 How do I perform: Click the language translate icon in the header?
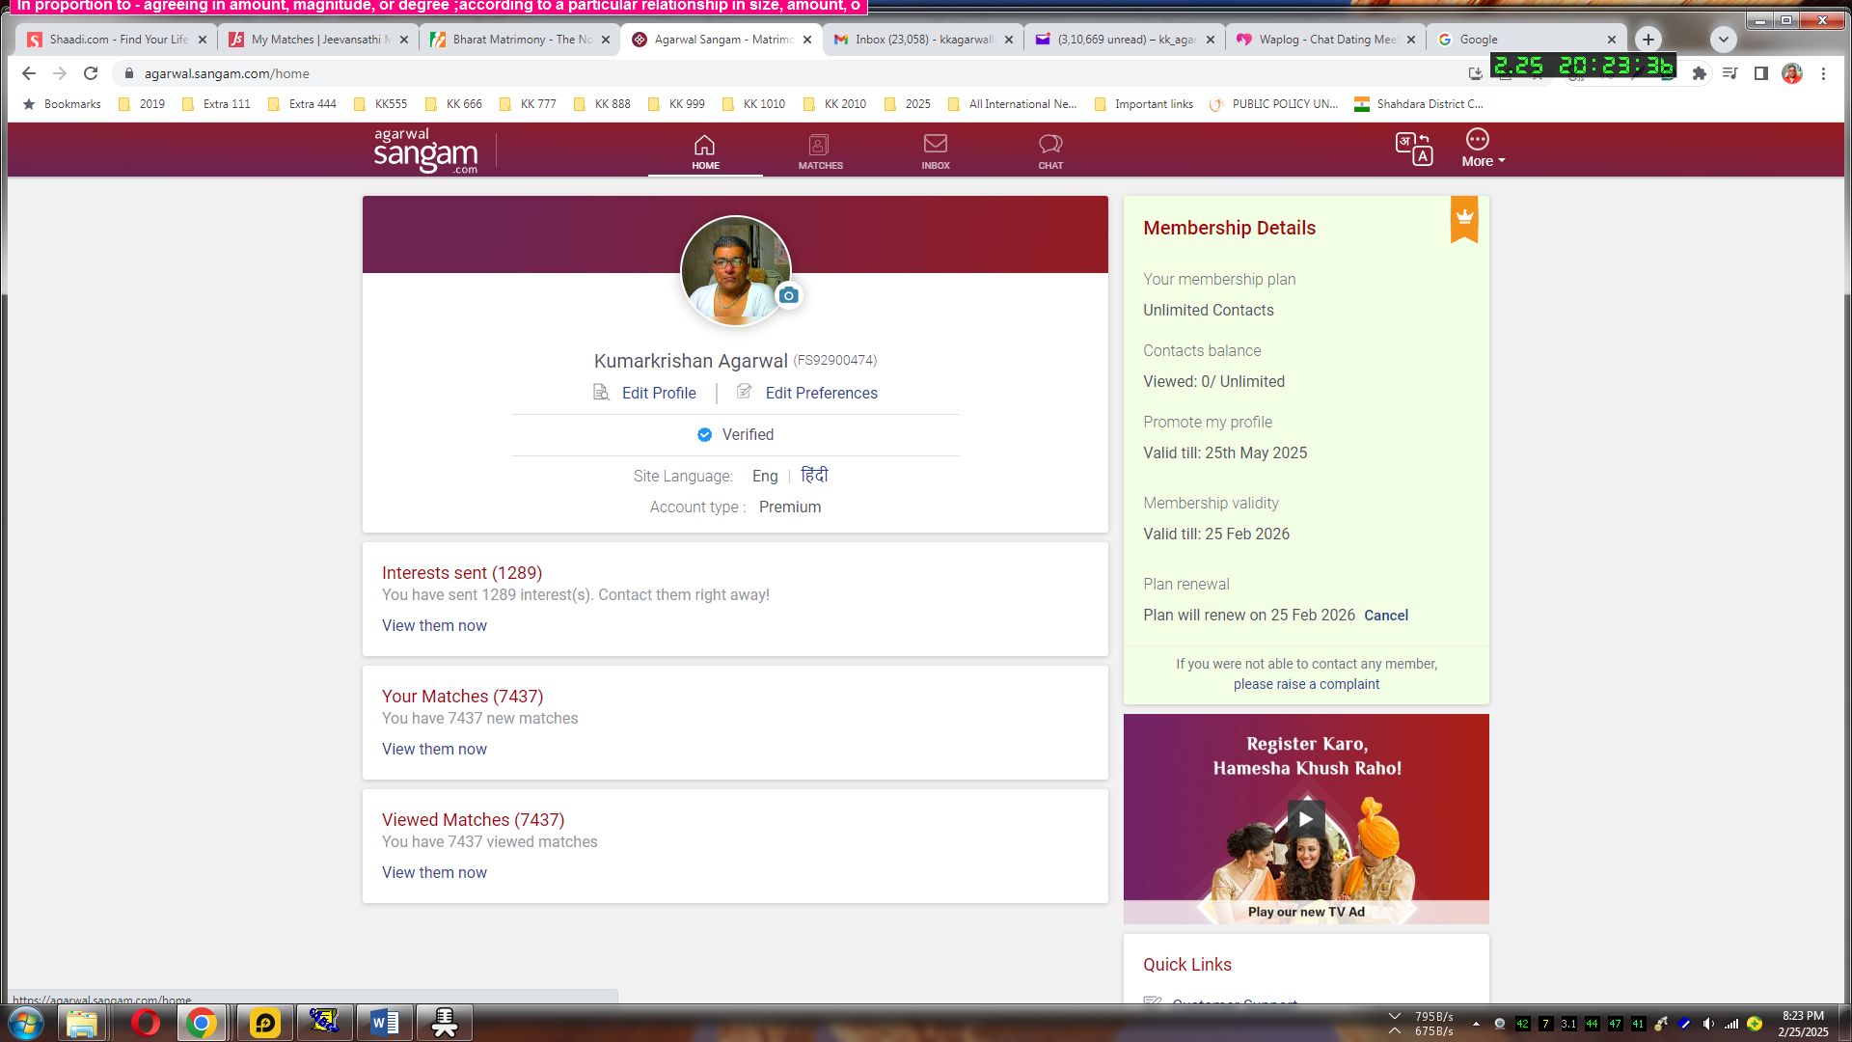1413,149
